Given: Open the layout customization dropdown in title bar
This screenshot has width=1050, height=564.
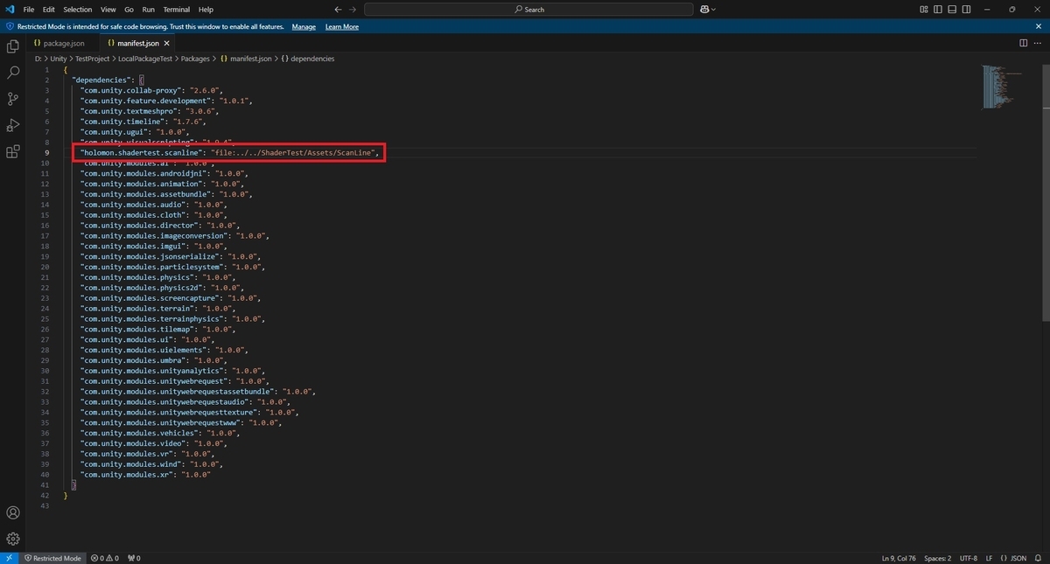Looking at the screenshot, I should [707, 9].
